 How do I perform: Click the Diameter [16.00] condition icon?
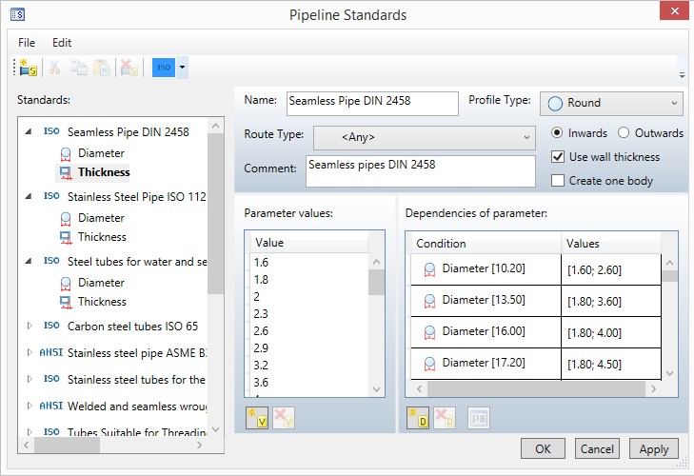429,332
